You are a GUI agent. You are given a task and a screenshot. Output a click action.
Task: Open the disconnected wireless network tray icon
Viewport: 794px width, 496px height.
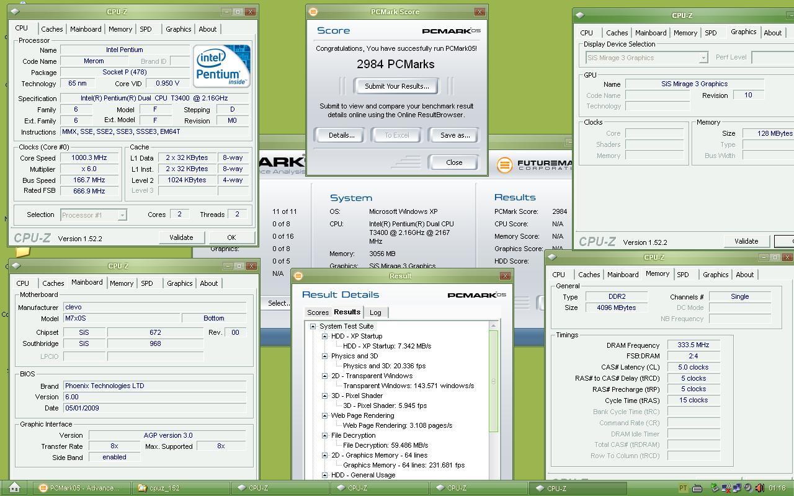tap(726, 488)
